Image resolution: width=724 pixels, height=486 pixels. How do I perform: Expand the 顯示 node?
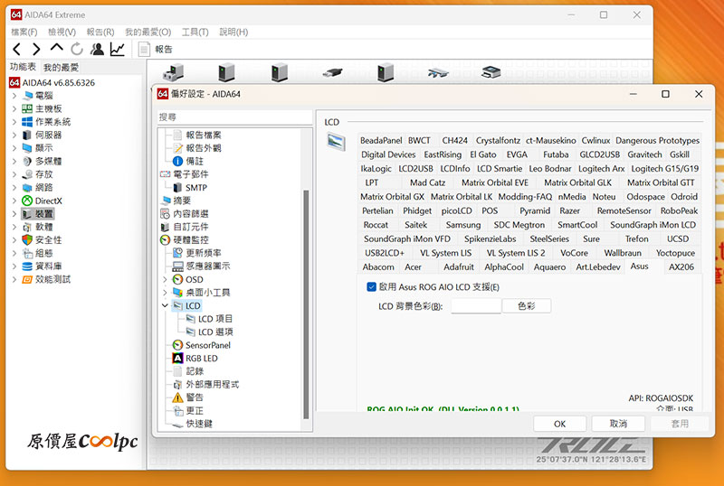14,148
